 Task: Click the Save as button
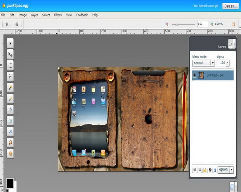(230, 6)
